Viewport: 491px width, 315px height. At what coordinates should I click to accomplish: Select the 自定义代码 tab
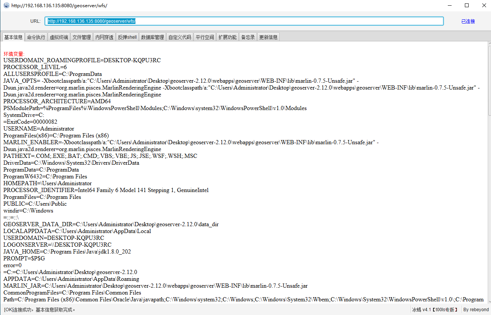[180, 37]
